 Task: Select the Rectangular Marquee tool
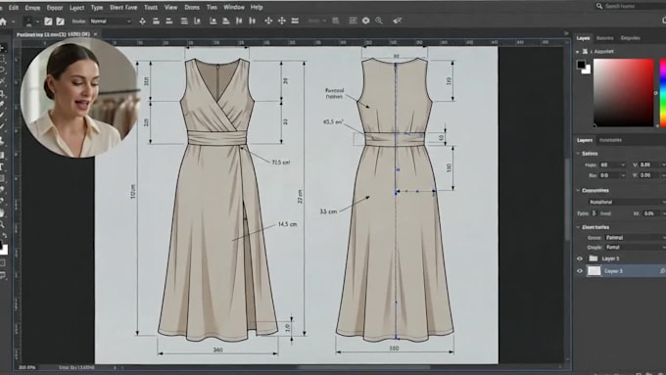point(2,59)
